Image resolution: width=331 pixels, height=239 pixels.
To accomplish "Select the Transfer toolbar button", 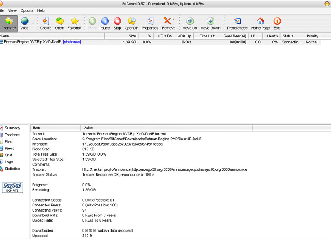I will (x=9, y=23).
